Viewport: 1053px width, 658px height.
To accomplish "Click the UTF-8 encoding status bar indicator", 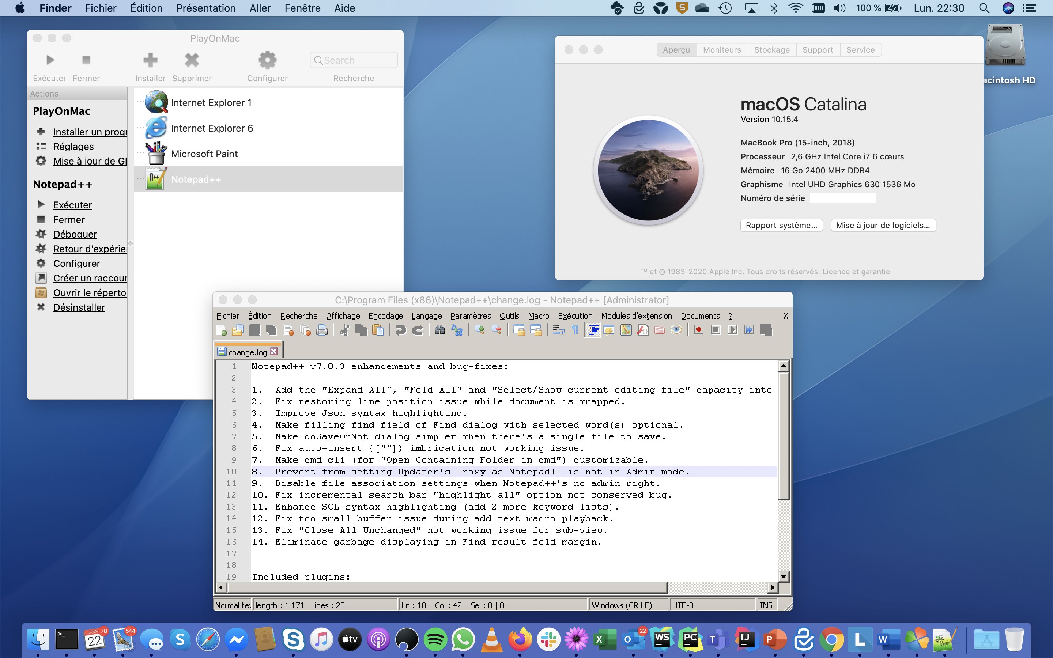I will (683, 604).
